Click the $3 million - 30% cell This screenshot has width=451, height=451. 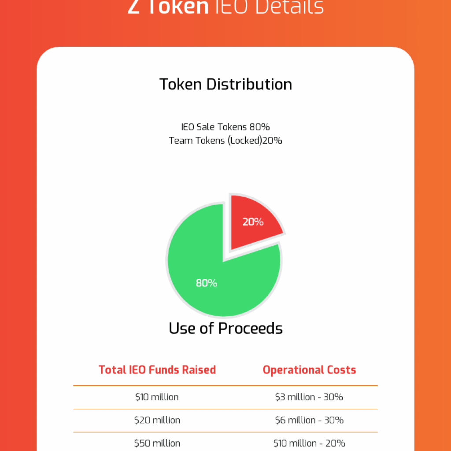(x=309, y=397)
